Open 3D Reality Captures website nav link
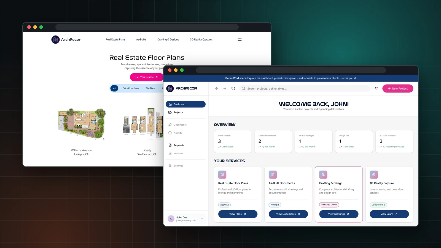 pos(201,40)
